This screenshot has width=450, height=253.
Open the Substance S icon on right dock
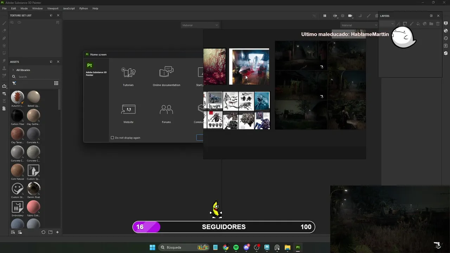click(446, 53)
